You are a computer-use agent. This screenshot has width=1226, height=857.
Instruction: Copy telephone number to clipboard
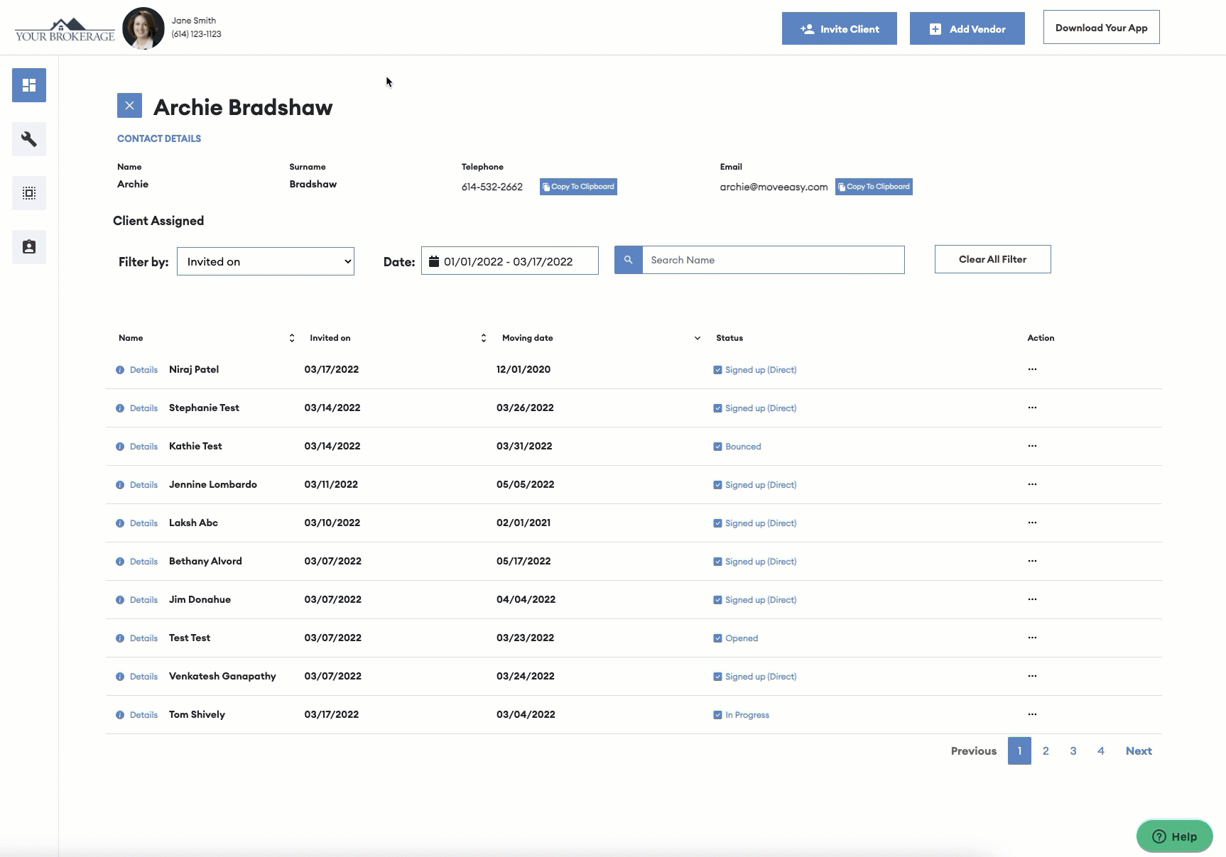tap(578, 187)
